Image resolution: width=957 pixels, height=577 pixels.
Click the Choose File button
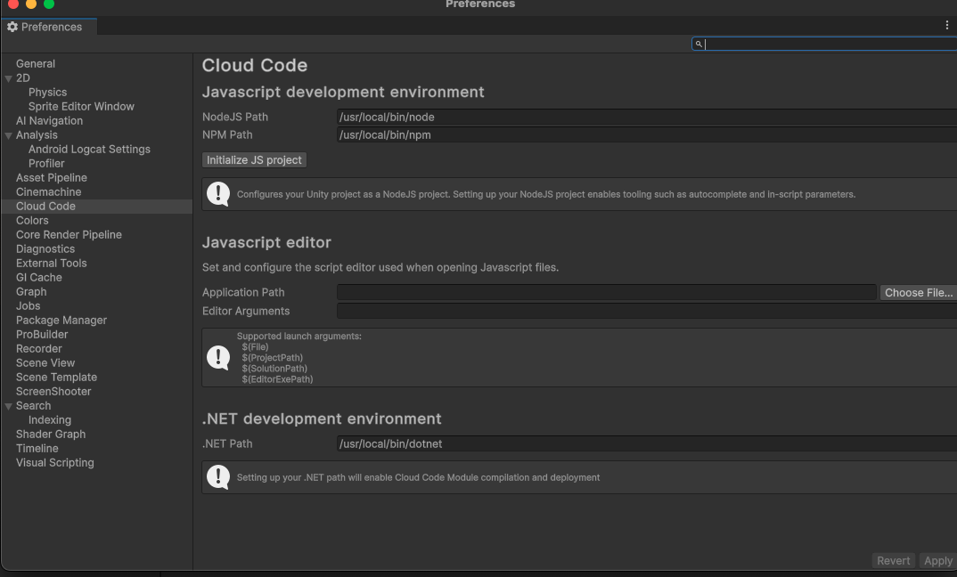pos(918,292)
